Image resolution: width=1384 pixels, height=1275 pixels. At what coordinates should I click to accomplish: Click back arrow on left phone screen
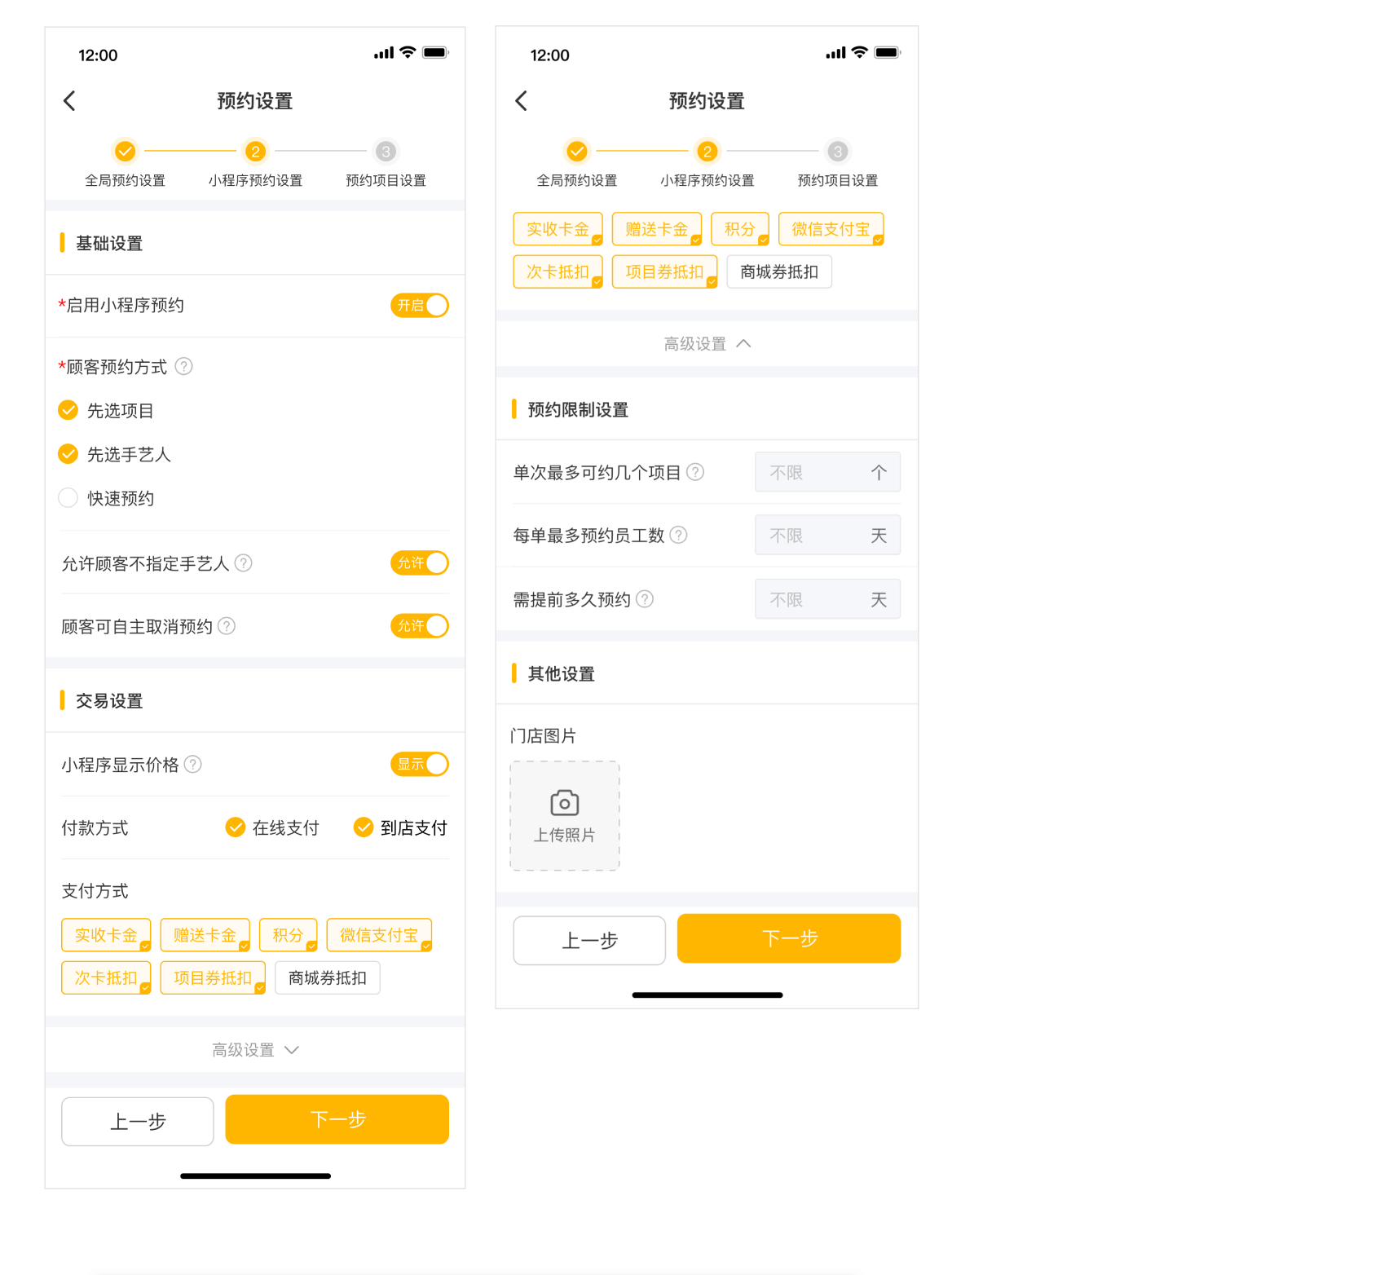pyautogui.click(x=70, y=101)
